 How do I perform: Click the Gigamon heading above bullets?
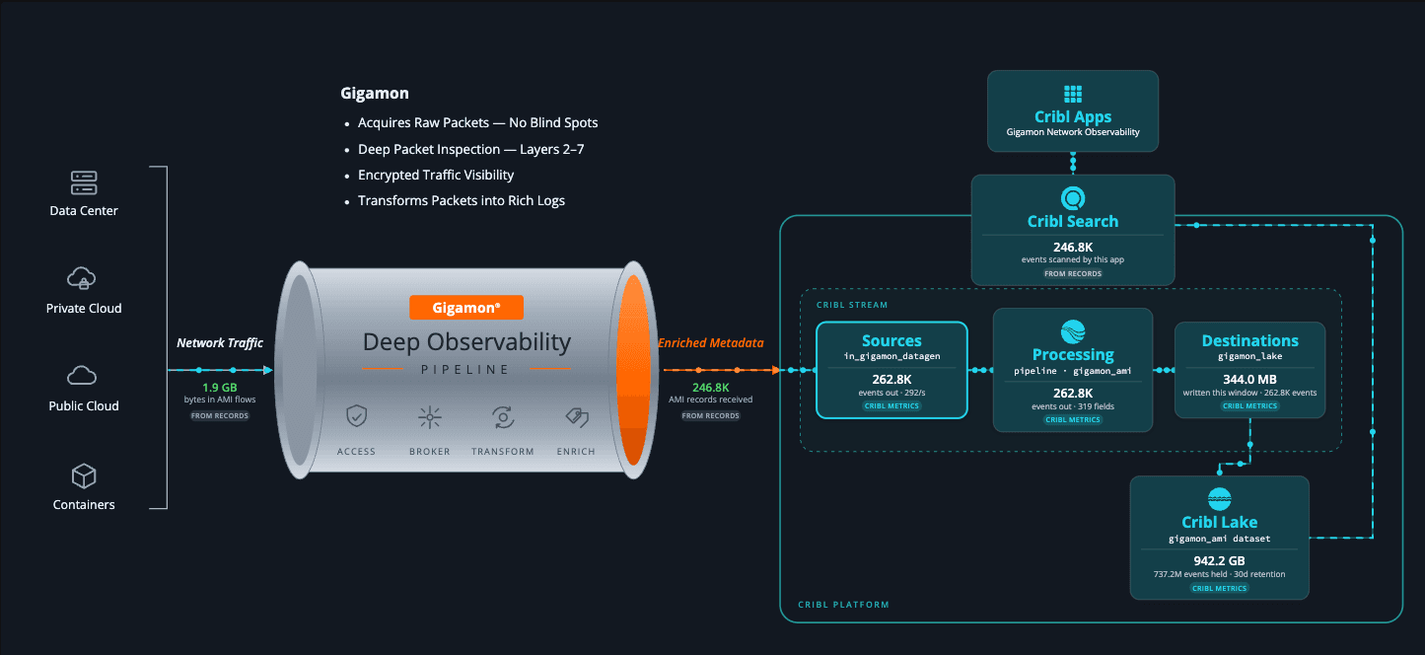coord(375,94)
